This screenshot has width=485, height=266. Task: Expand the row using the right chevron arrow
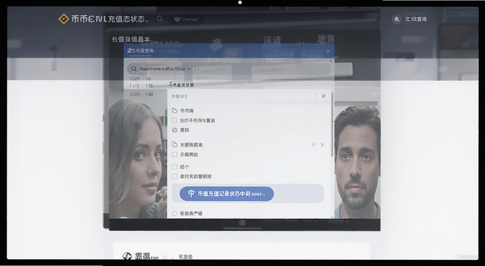pos(322,144)
